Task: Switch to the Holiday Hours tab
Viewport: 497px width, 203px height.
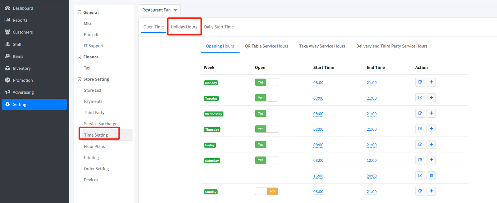Action: click(184, 27)
